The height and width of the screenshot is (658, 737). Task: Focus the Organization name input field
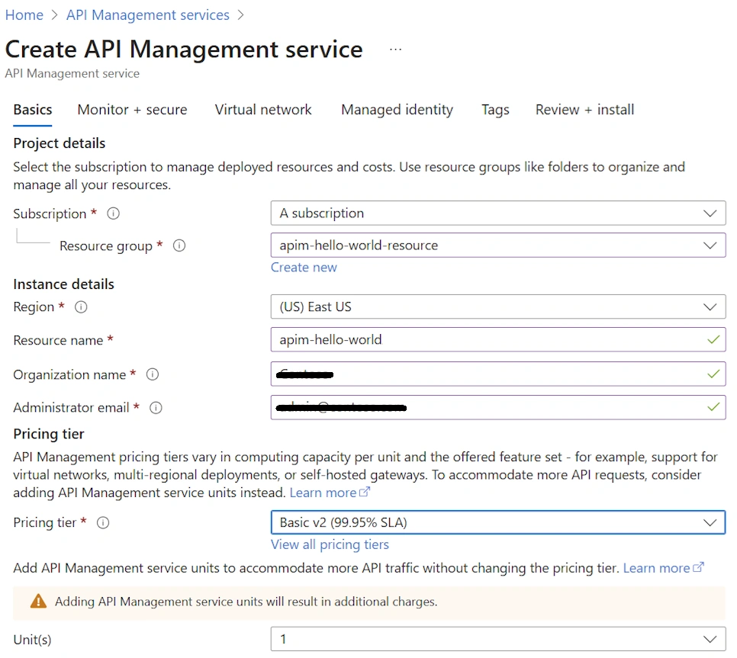[x=498, y=374]
